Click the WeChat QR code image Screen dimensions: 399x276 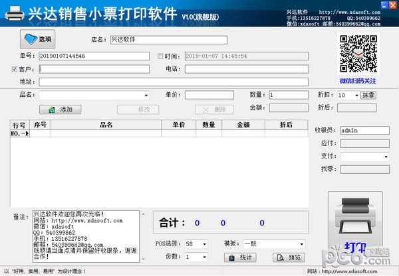click(358, 54)
